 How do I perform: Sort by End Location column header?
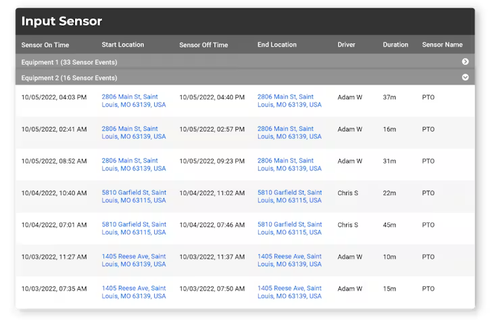(x=277, y=45)
